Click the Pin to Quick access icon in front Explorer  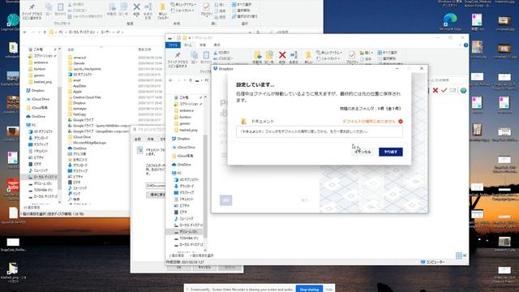[178, 55]
